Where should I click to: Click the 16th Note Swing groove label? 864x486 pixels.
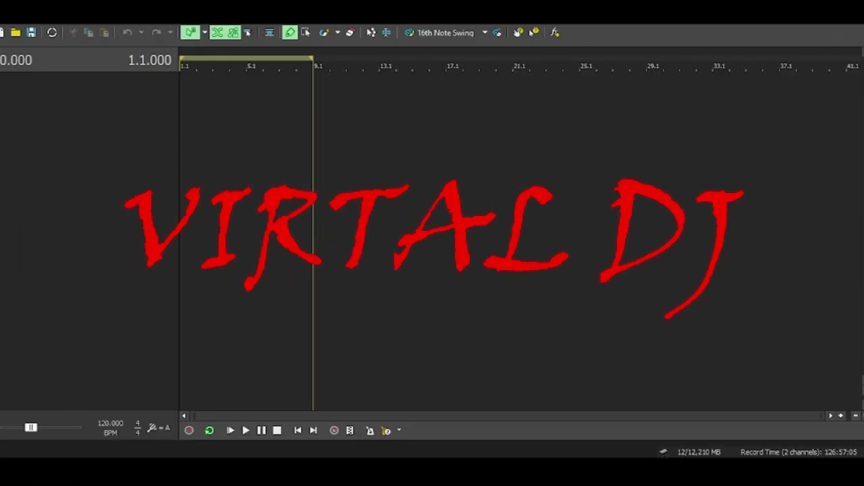pyautogui.click(x=446, y=32)
